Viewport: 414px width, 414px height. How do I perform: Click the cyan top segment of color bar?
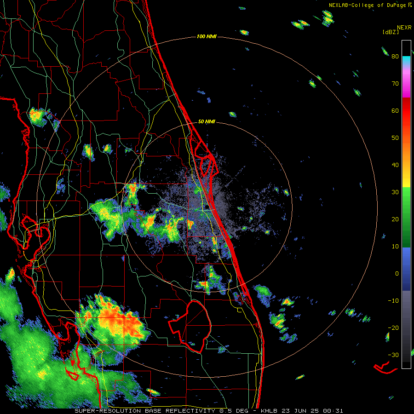(406, 60)
